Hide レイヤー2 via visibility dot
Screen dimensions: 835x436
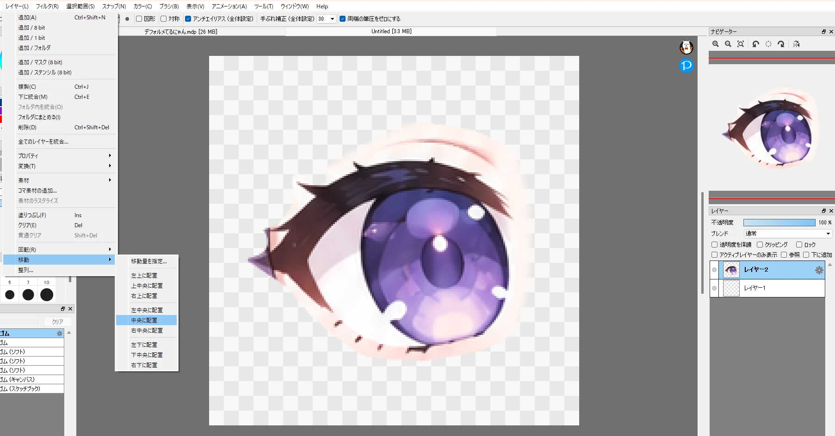tap(714, 270)
